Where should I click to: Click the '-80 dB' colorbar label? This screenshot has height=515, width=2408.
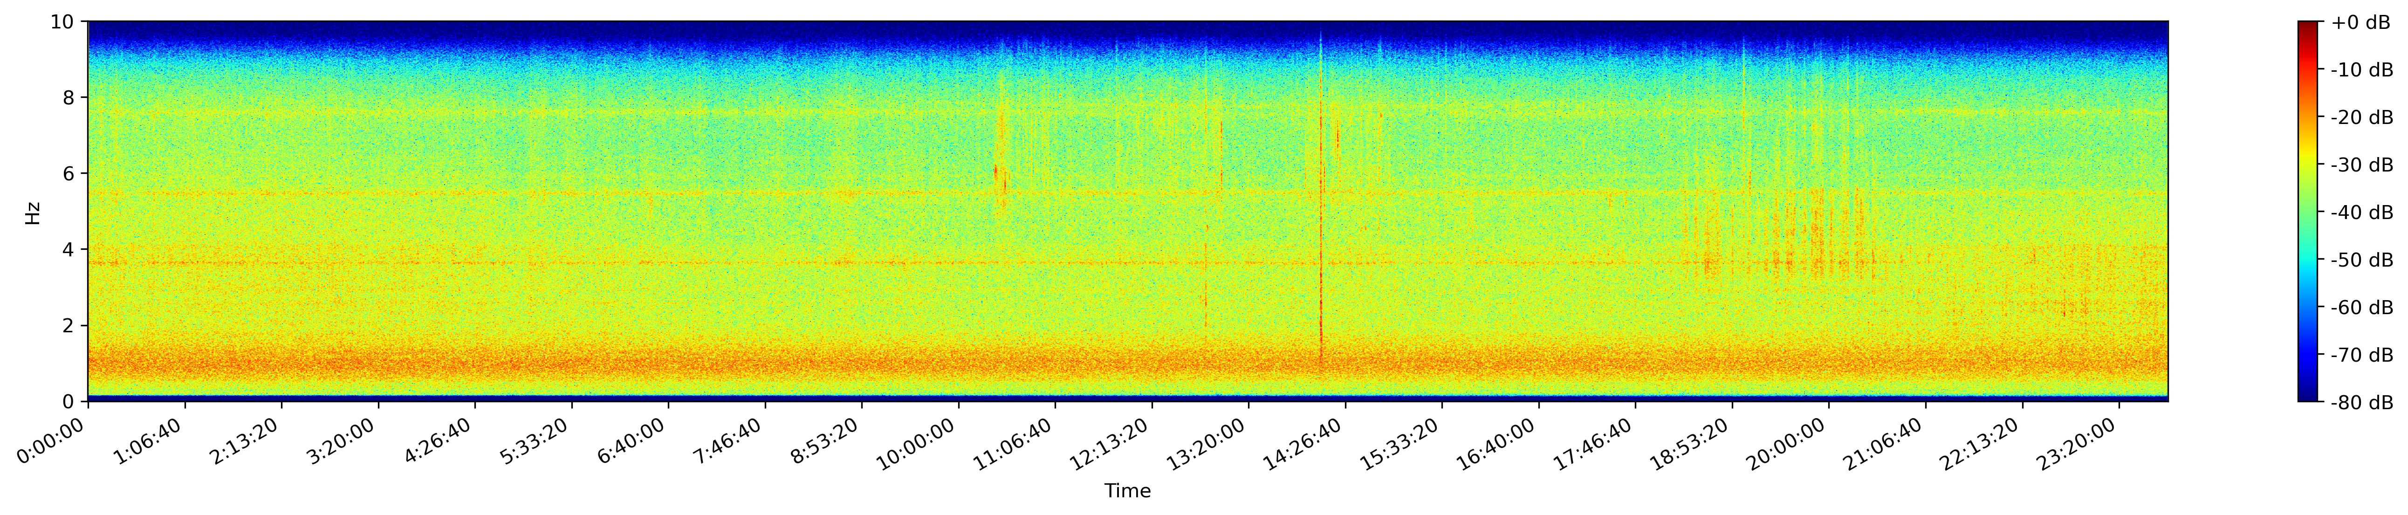[2362, 403]
